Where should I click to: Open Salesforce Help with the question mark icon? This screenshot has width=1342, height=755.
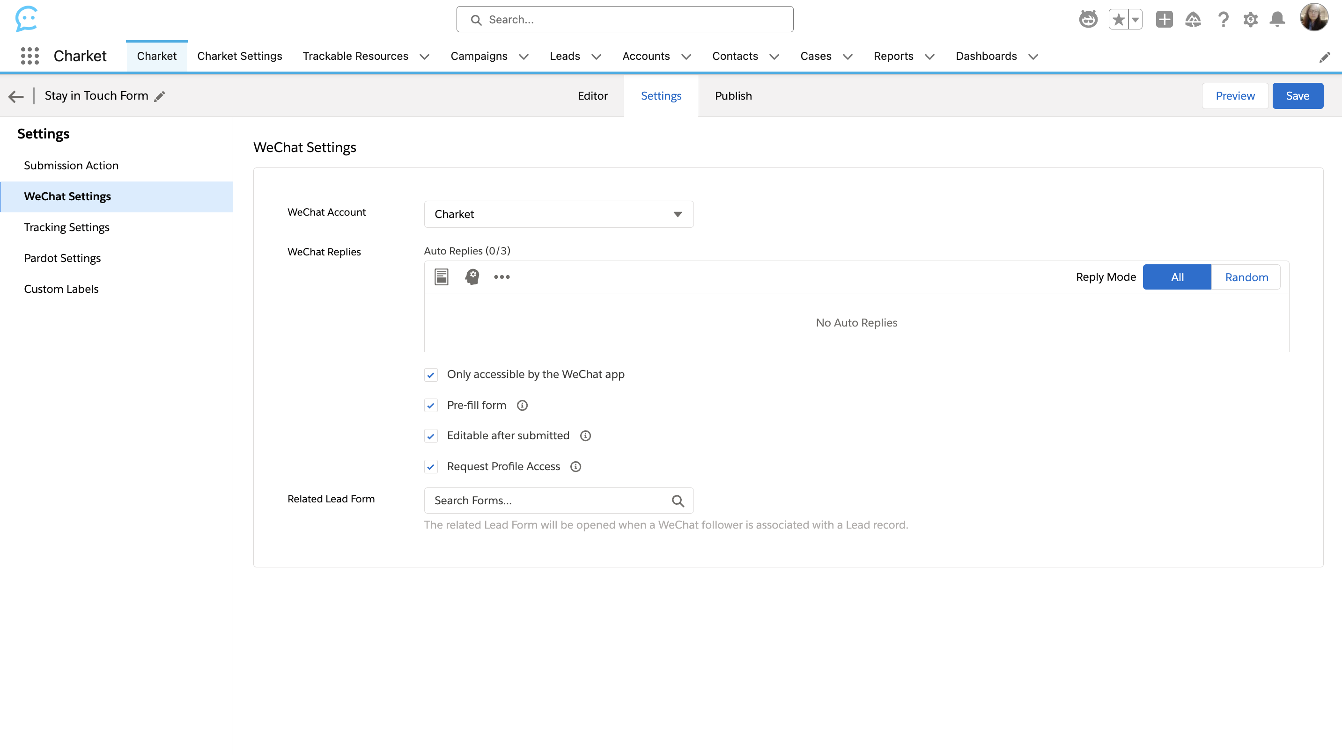click(1223, 19)
